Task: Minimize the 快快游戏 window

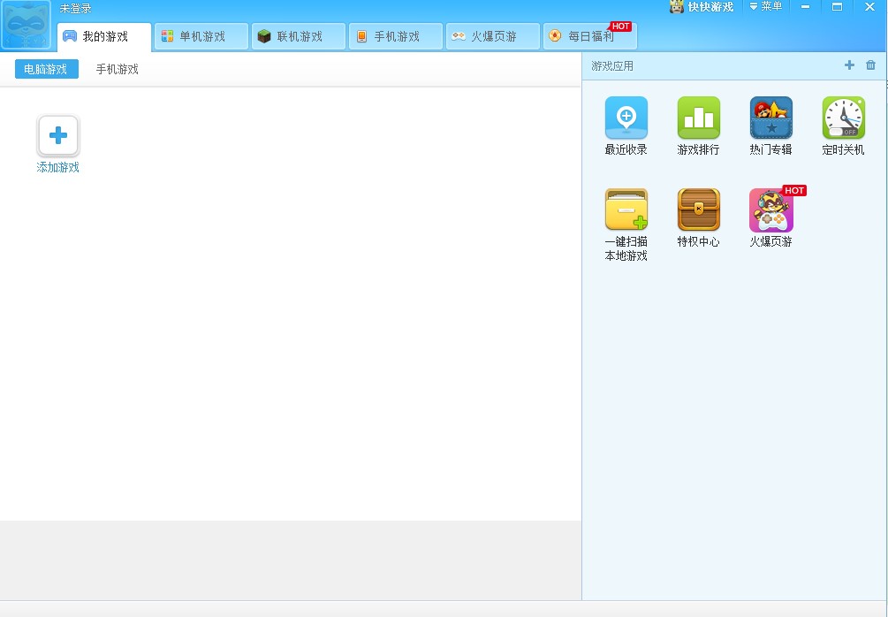Action: pos(805,7)
